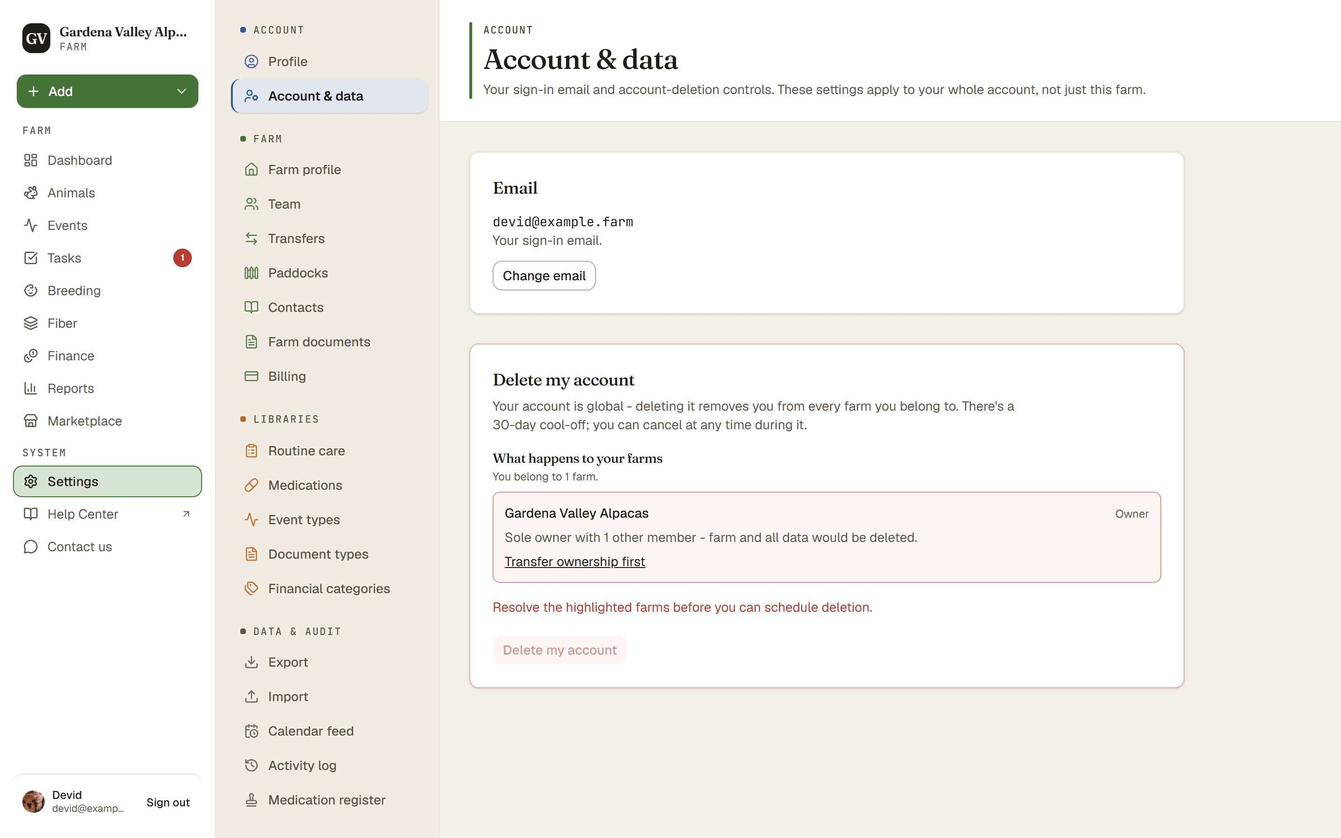Viewport: 1341px width, 838px height.
Task: Open Event types library
Action: (330, 519)
